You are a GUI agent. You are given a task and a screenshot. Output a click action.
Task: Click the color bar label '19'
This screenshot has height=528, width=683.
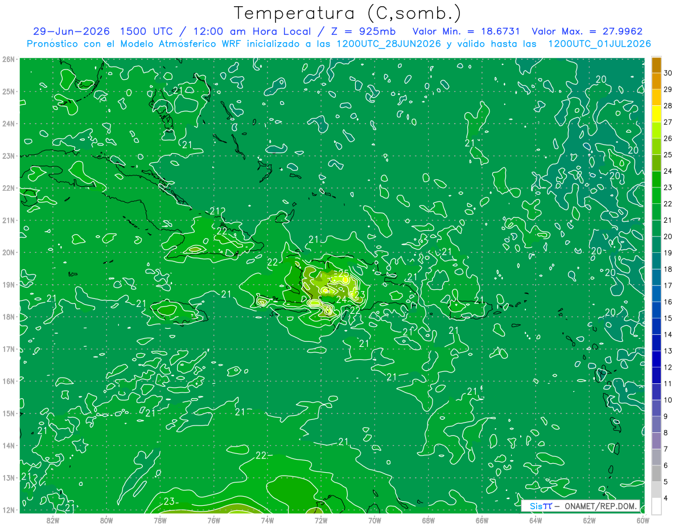668,253
